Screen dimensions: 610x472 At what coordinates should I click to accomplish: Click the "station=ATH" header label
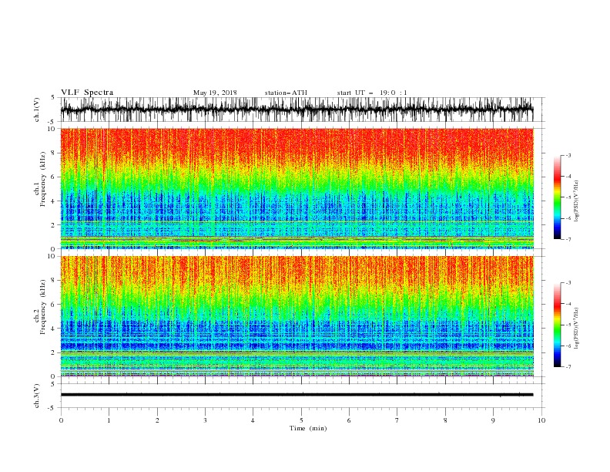(286, 93)
